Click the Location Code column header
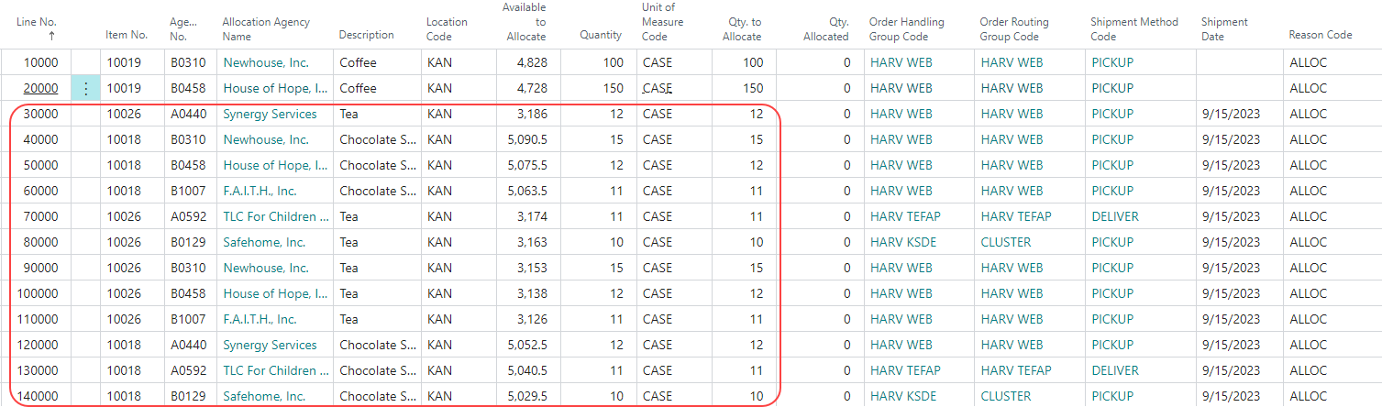Image resolution: width=1382 pixels, height=407 pixels. coord(447,28)
